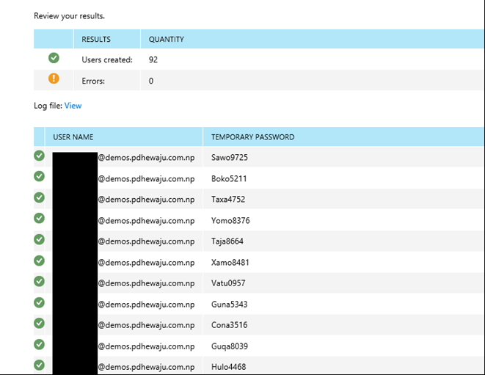485x375 pixels.
Task: Select the Errors label
Action: tap(93, 81)
